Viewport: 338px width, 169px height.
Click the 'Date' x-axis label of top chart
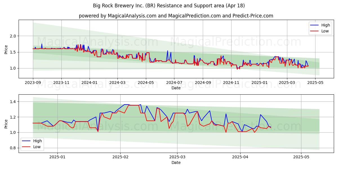176,88
